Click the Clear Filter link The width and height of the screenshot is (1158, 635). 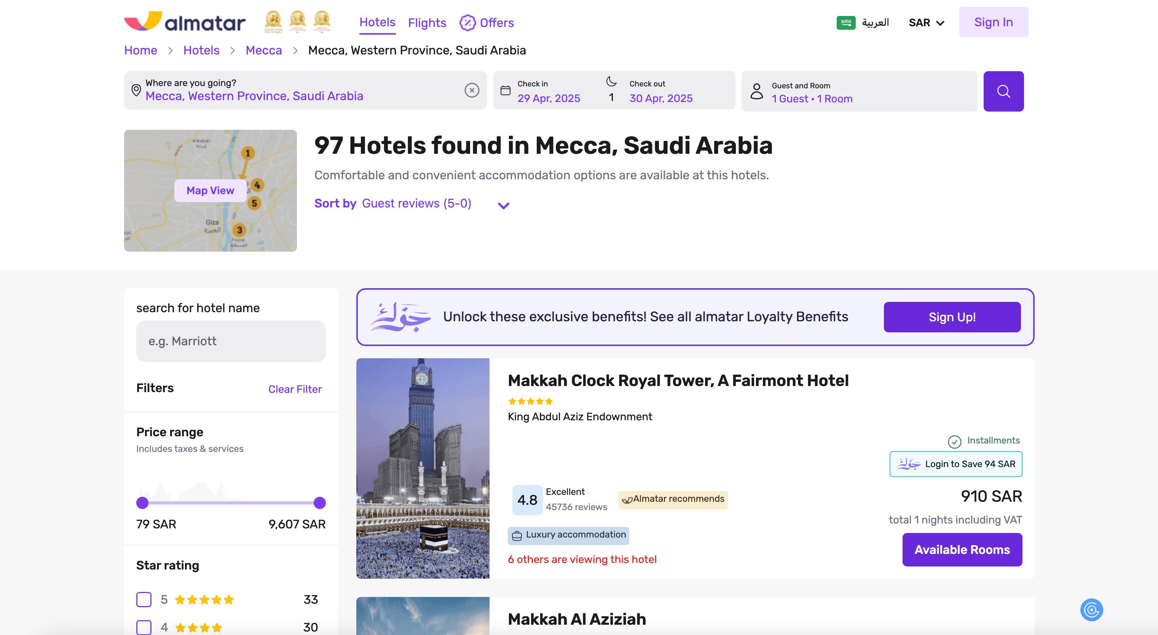tap(295, 389)
